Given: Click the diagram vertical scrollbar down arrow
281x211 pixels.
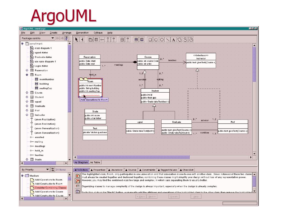Looking at the screenshot, I should [x=254, y=154].
